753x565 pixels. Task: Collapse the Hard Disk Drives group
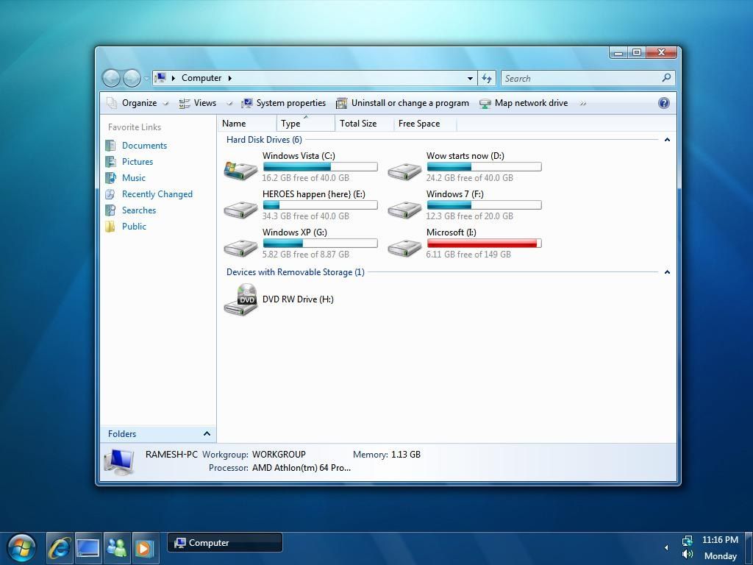click(x=667, y=139)
